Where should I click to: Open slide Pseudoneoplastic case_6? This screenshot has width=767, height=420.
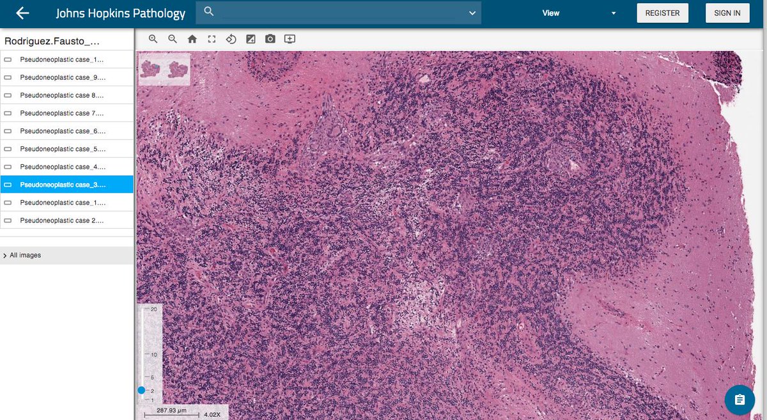(x=67, y=131)
